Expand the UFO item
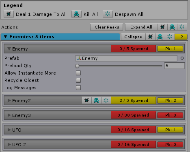This screenshot has width=190, height=152. (9, 130)
